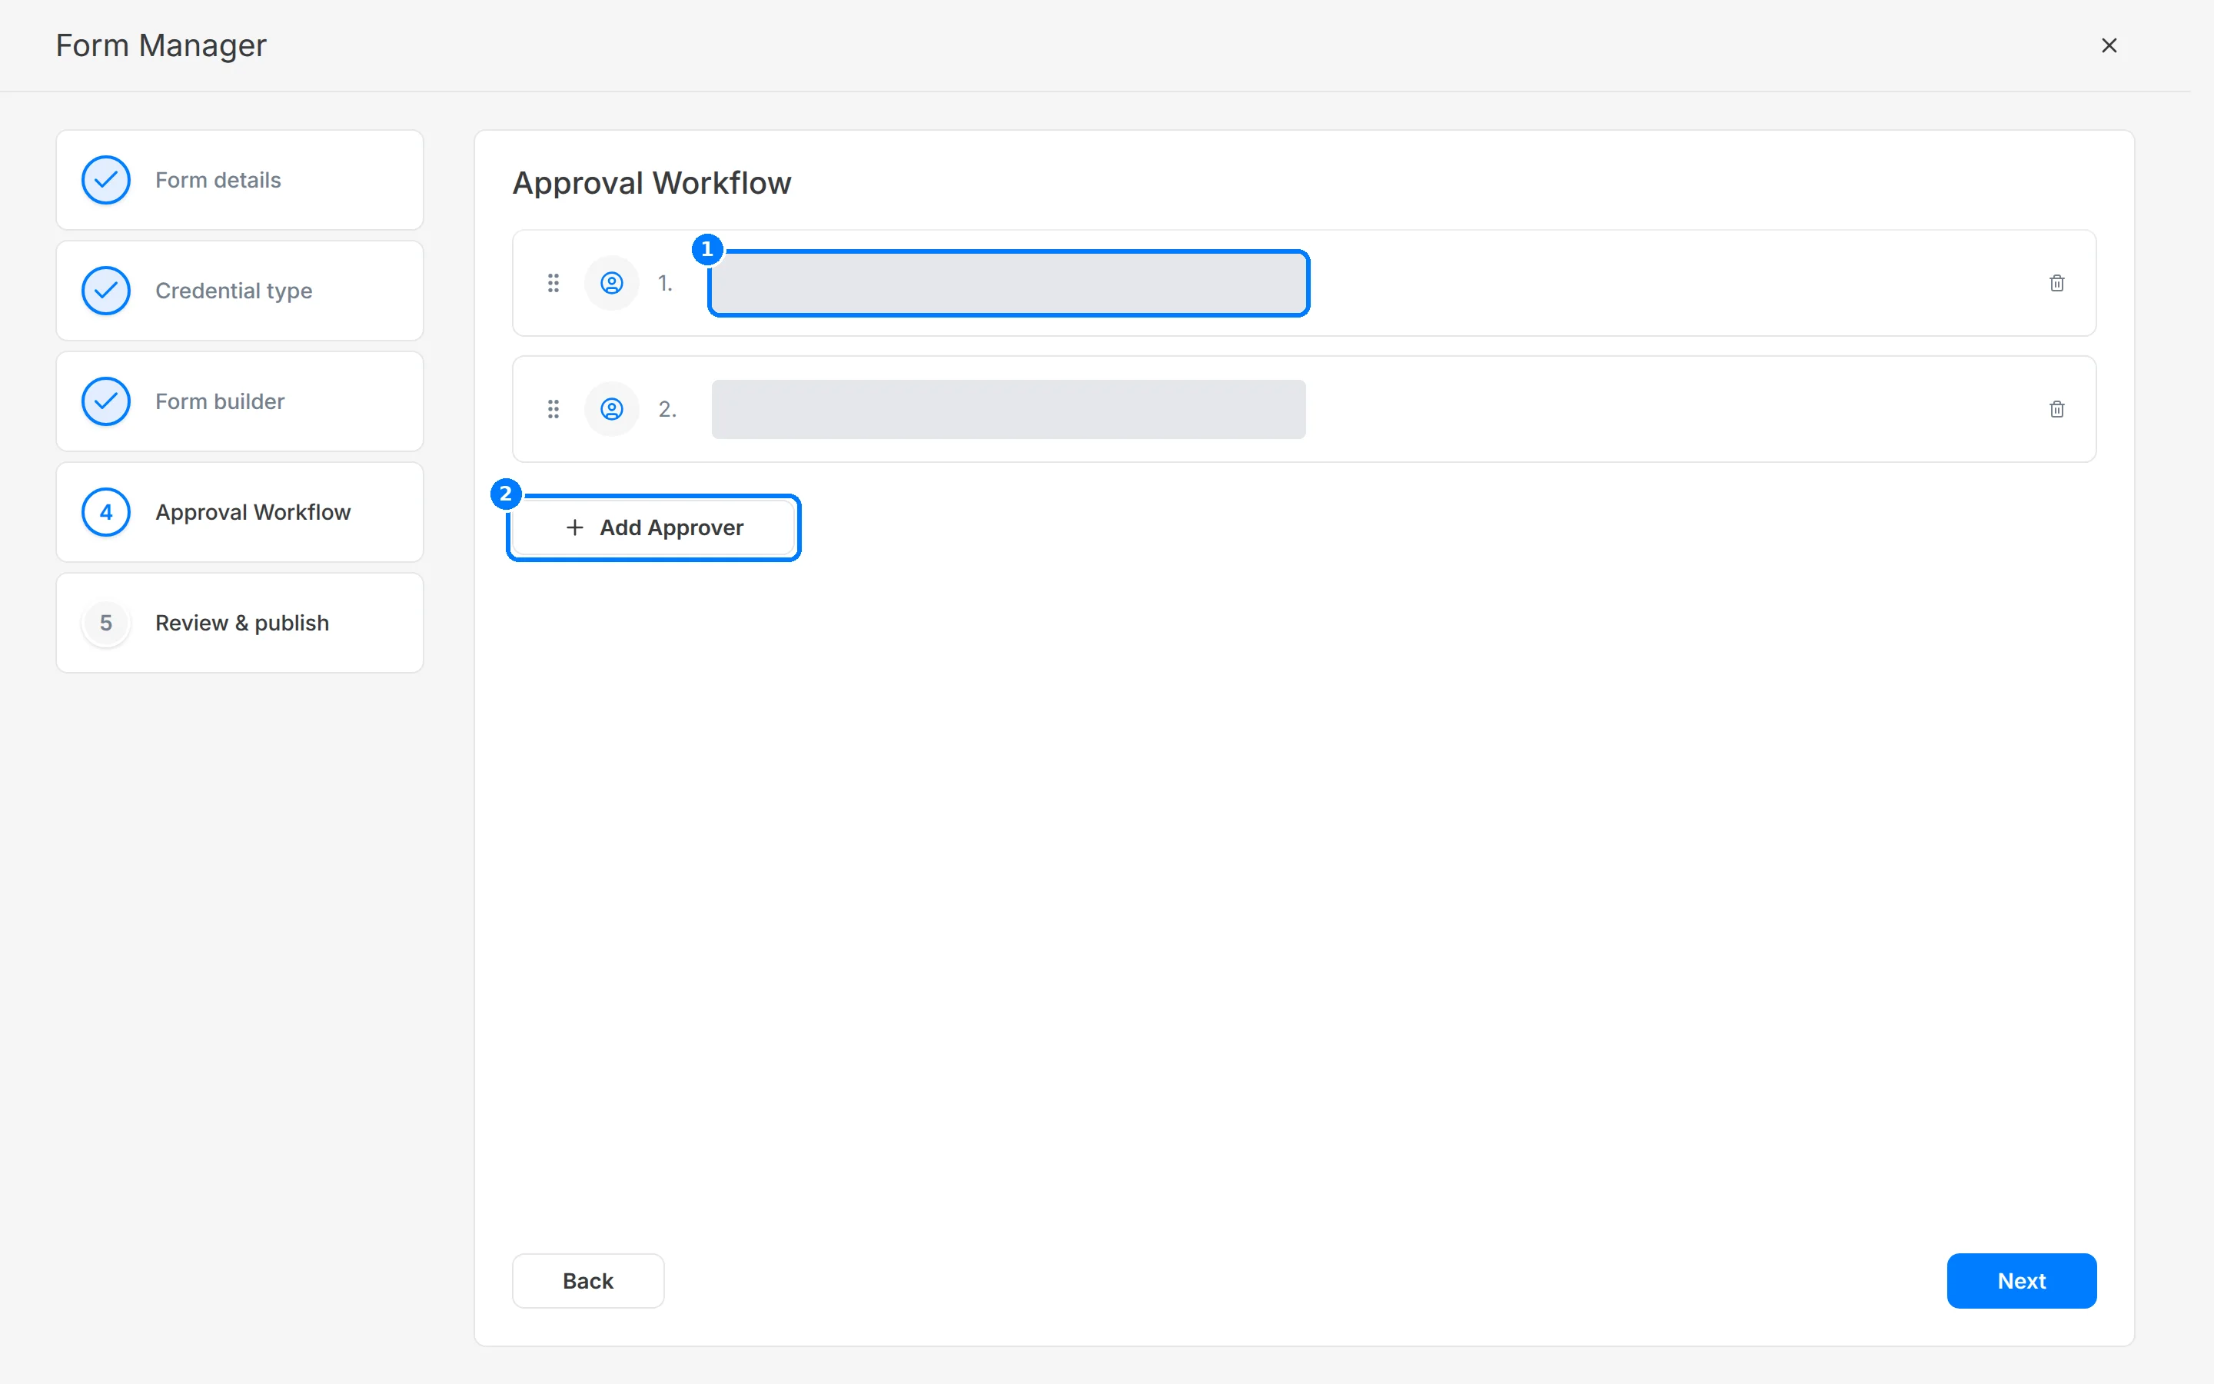Click the Approval Workflow heading

(x=651, y=183)
